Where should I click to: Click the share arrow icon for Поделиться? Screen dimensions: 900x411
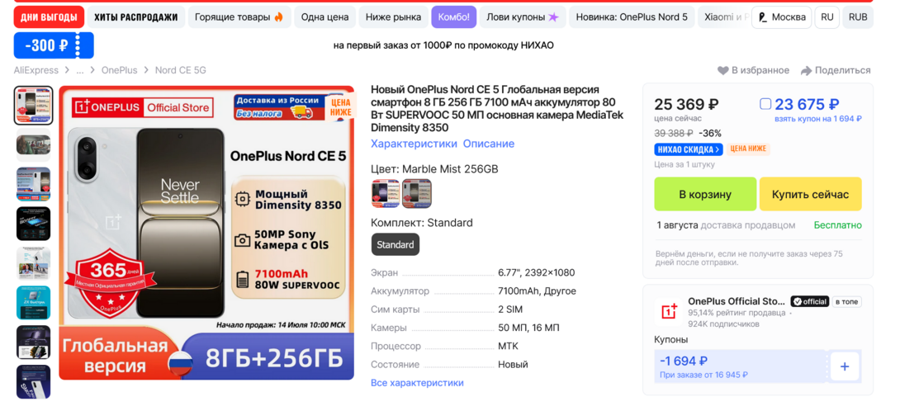tap(807, 71)
